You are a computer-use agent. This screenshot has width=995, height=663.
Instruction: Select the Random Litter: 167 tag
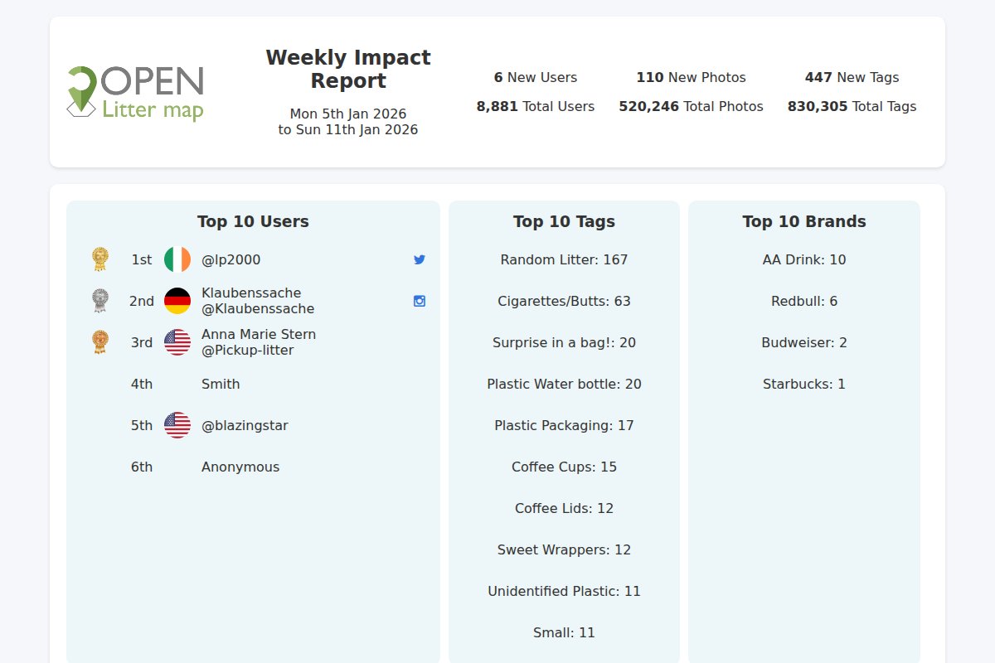click(564, 259)
